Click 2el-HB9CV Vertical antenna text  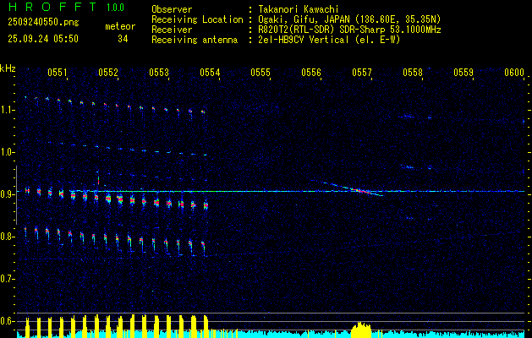coord(329,40)
